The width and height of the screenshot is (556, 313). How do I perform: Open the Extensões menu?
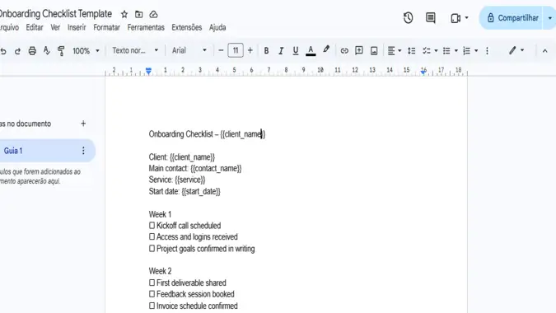(x=187, y=27)
